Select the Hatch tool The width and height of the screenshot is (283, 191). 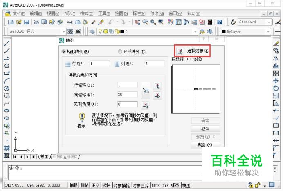point(7,148)
